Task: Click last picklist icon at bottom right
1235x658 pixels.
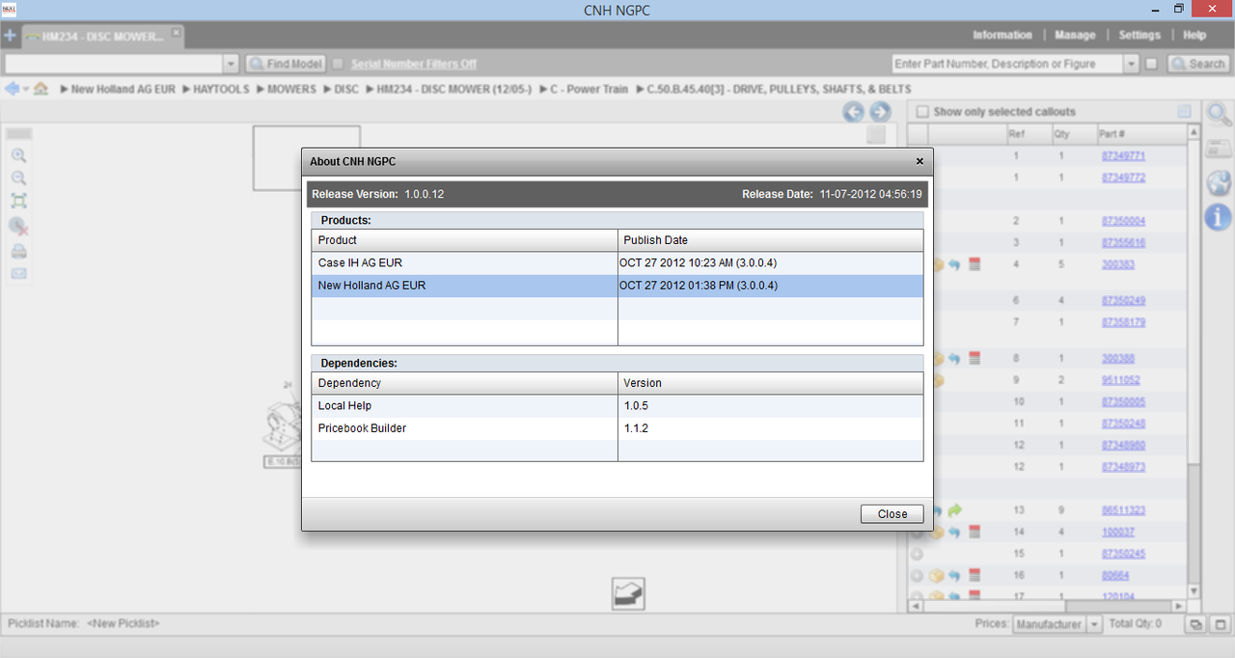Action: tap(1220, 624)
